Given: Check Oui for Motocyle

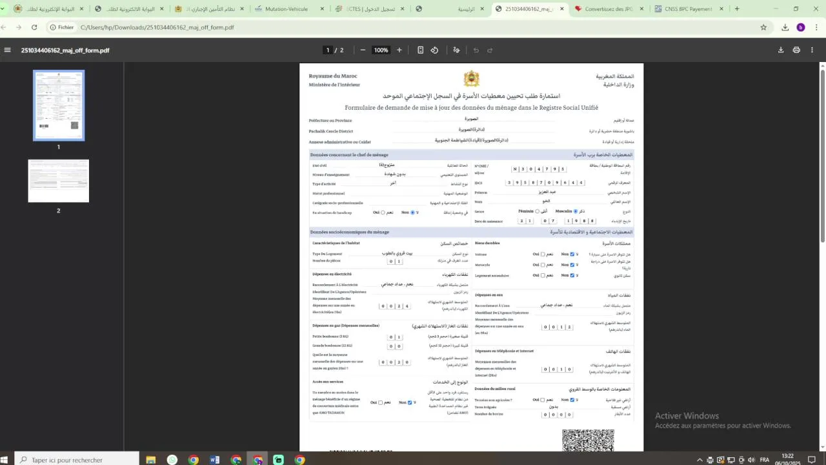Looking at the screenshot, I should click(x=543, y=265).
